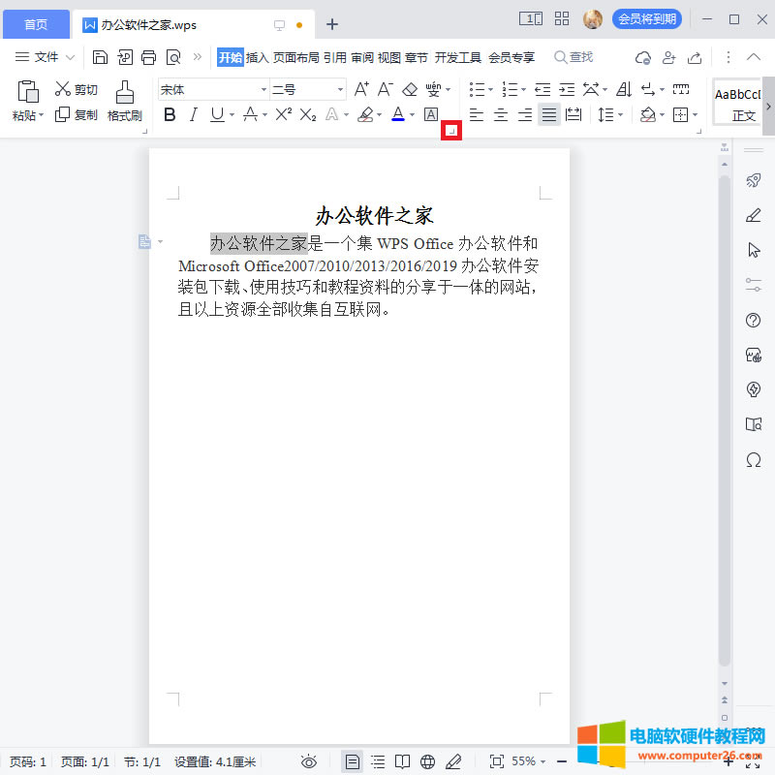Toggle justified alignment
775x775 pixels.
pos(548,114)
